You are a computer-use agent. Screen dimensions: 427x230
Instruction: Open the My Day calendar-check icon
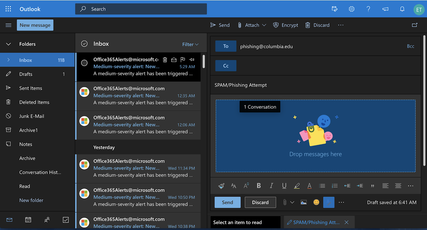coord(335,9)
